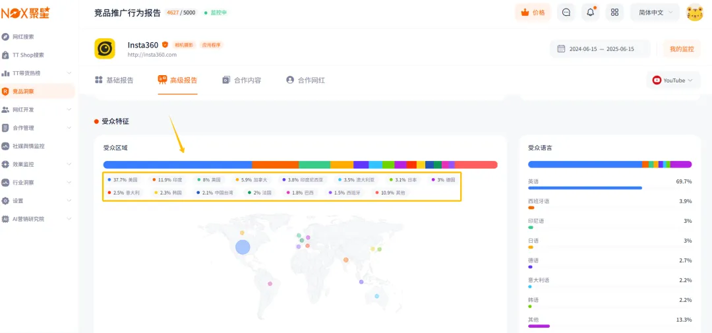Image resolution: width=712 pixels, height=333 pixels.
Task: Open TT Shop搜索 in the sidebar
Action: (28, 55)
